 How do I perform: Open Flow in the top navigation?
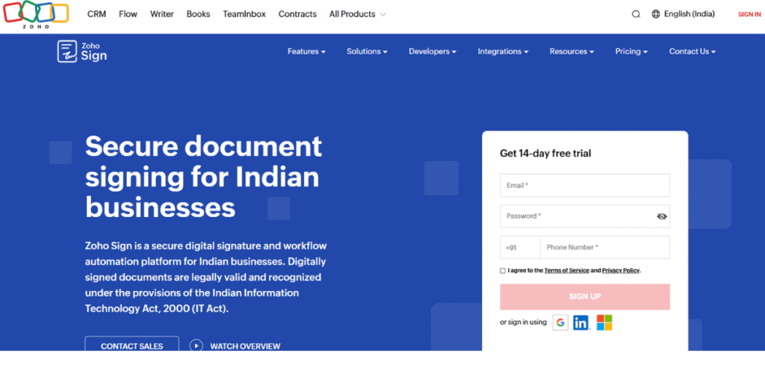tap(128, 14)
